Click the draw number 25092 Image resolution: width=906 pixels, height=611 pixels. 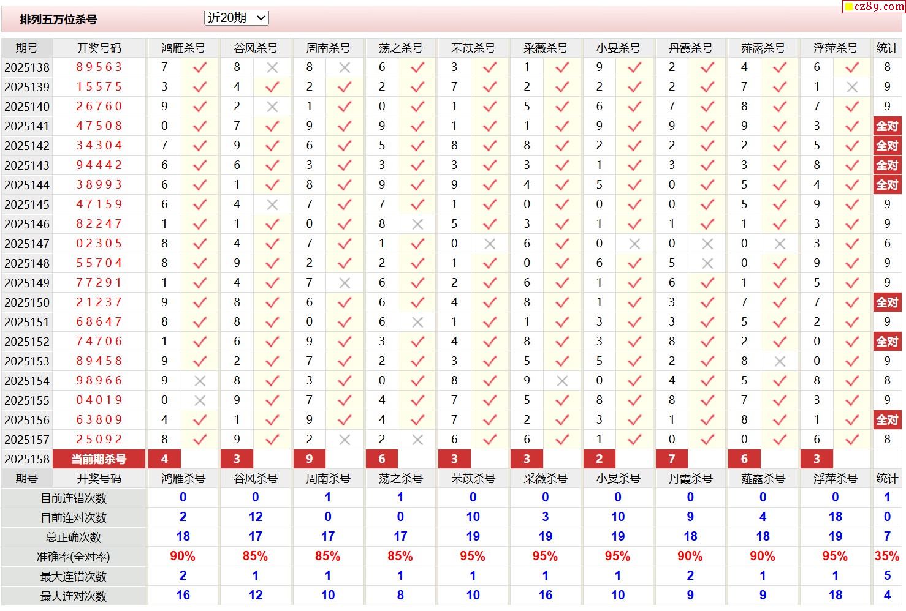coord(99,440)
